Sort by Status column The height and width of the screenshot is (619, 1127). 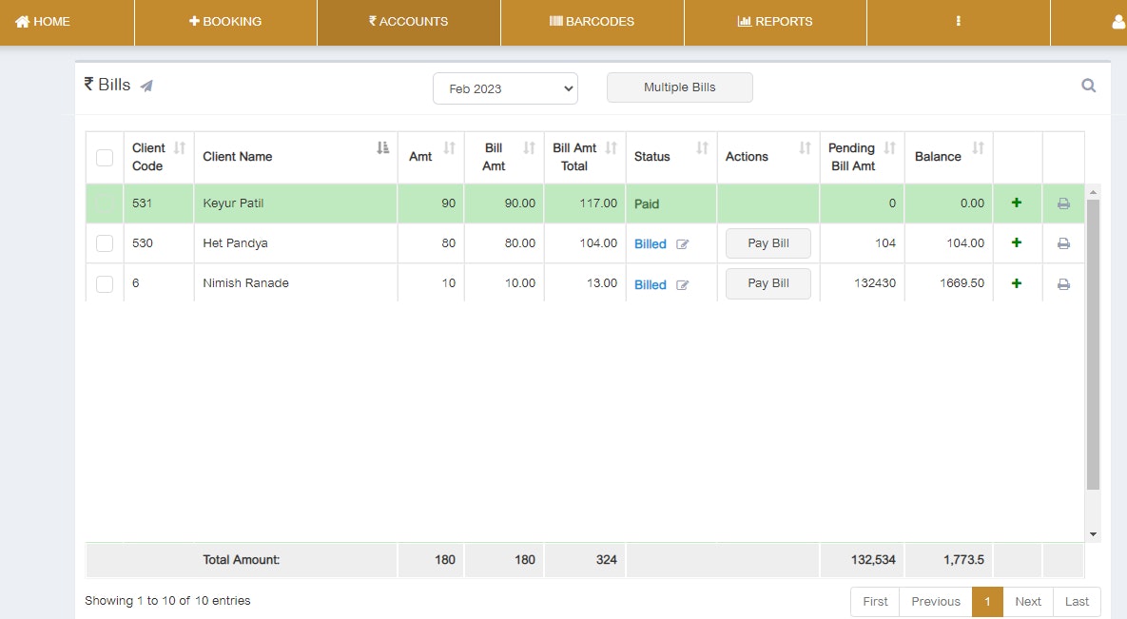click(702, 148)
